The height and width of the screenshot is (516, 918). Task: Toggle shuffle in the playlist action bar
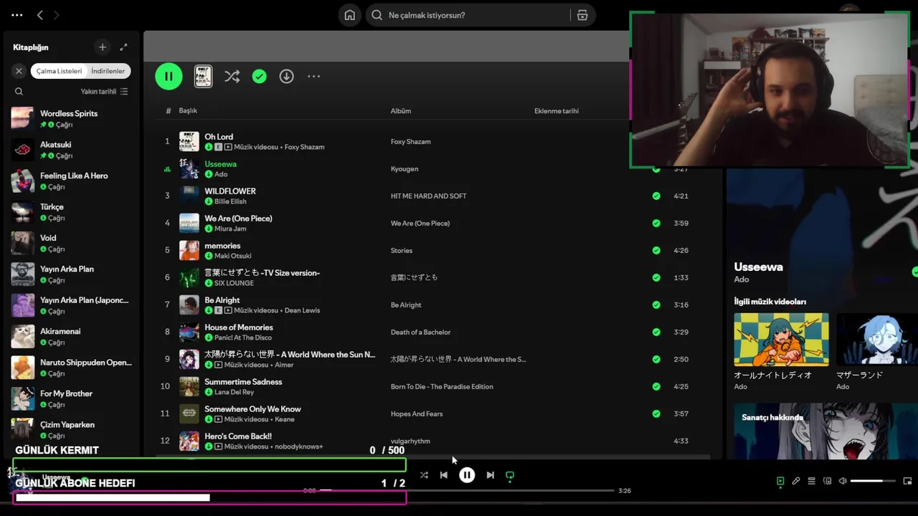pyautogui.click(x=232, y=76)
